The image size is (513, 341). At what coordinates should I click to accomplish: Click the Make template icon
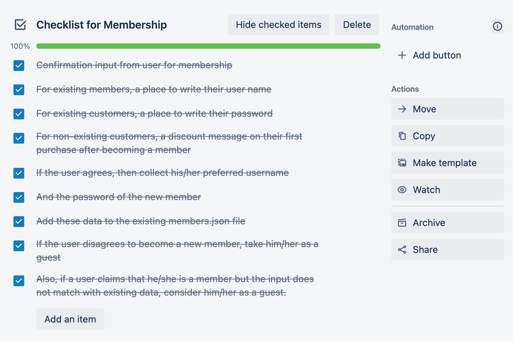pos(402,163)
